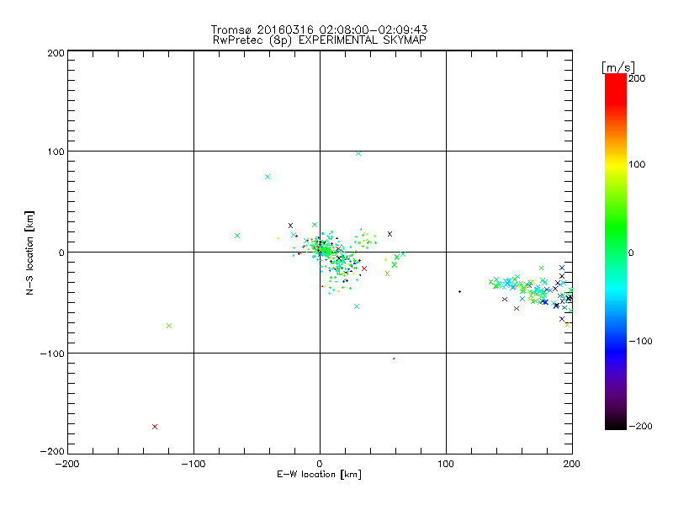Click the '200' tick label on N-S axis

56,53
